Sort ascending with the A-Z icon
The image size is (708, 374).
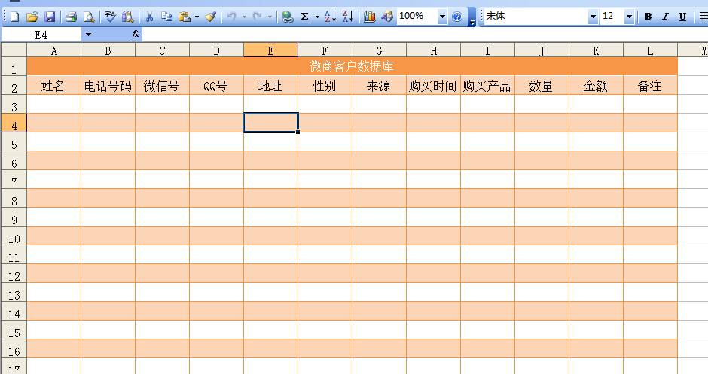pyautogui.click(x=330, y=17)
